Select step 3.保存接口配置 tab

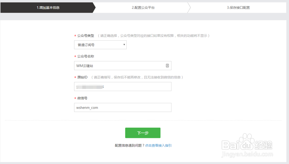[238, 7]
